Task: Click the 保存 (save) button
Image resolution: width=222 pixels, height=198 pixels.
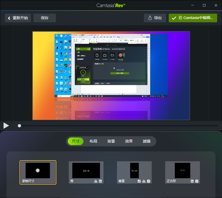Action: pyautogui.click(x=45, y=18)
